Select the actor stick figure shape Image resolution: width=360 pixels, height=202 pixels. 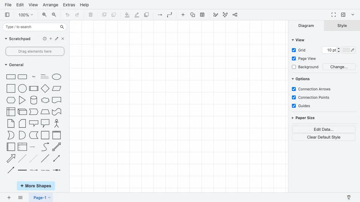[56, 123]
